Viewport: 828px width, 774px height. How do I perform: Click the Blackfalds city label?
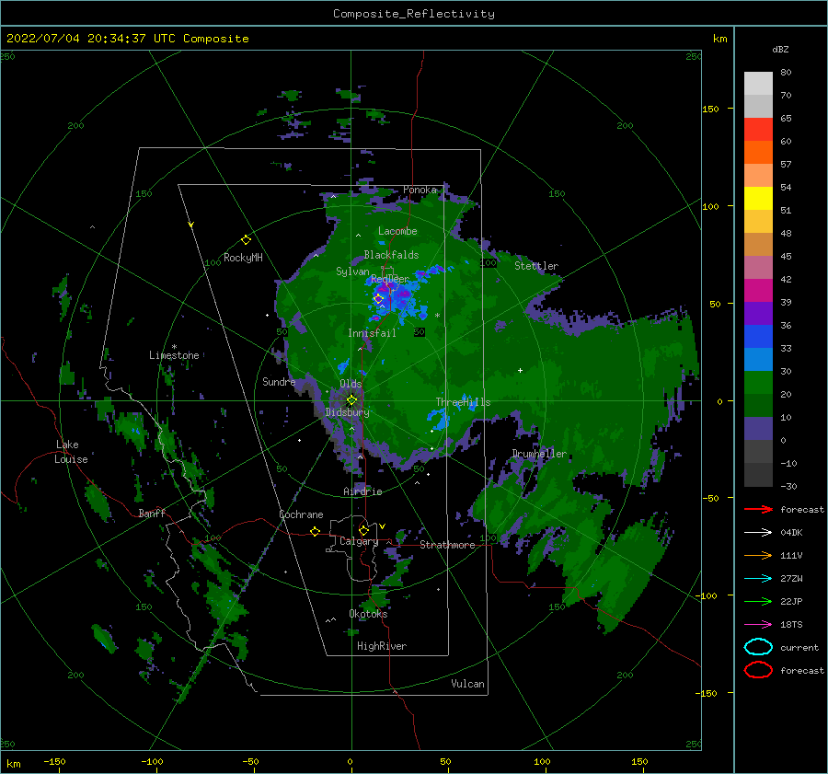click(391, 255)
